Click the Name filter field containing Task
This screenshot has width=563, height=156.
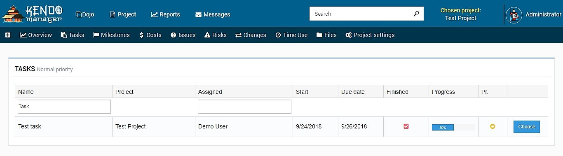point(64,107)
